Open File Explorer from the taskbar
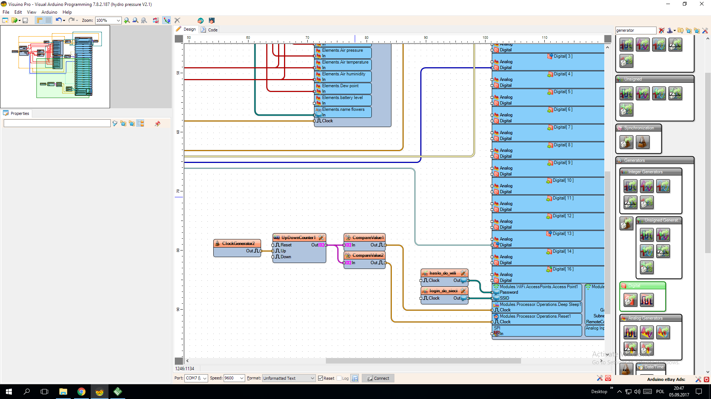Image resolution: width=711 pixels, height=399 pixels. tap(63, 392)
